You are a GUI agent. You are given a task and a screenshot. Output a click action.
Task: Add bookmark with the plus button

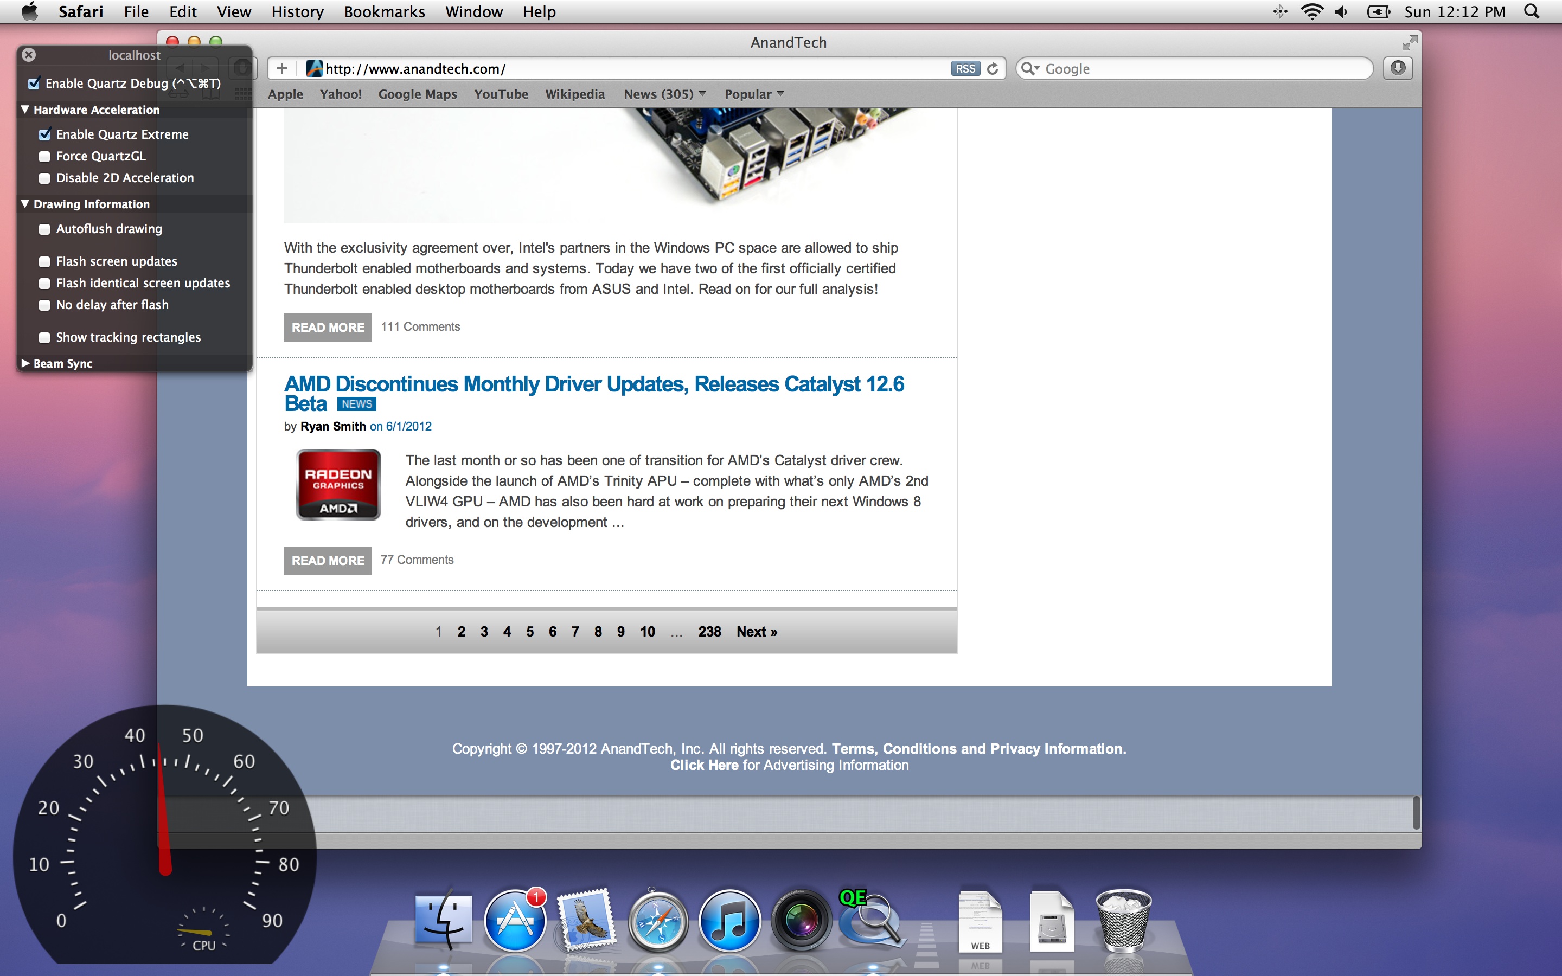coord(281,68)
